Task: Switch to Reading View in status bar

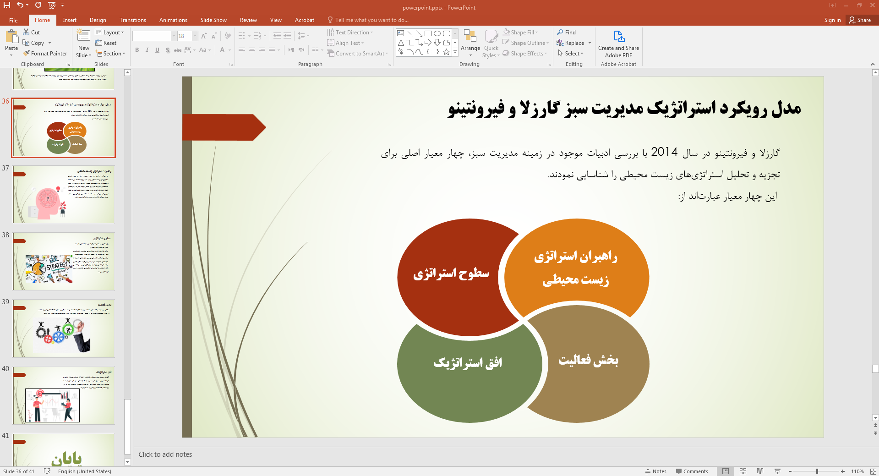Action: (x=760, y=471)
